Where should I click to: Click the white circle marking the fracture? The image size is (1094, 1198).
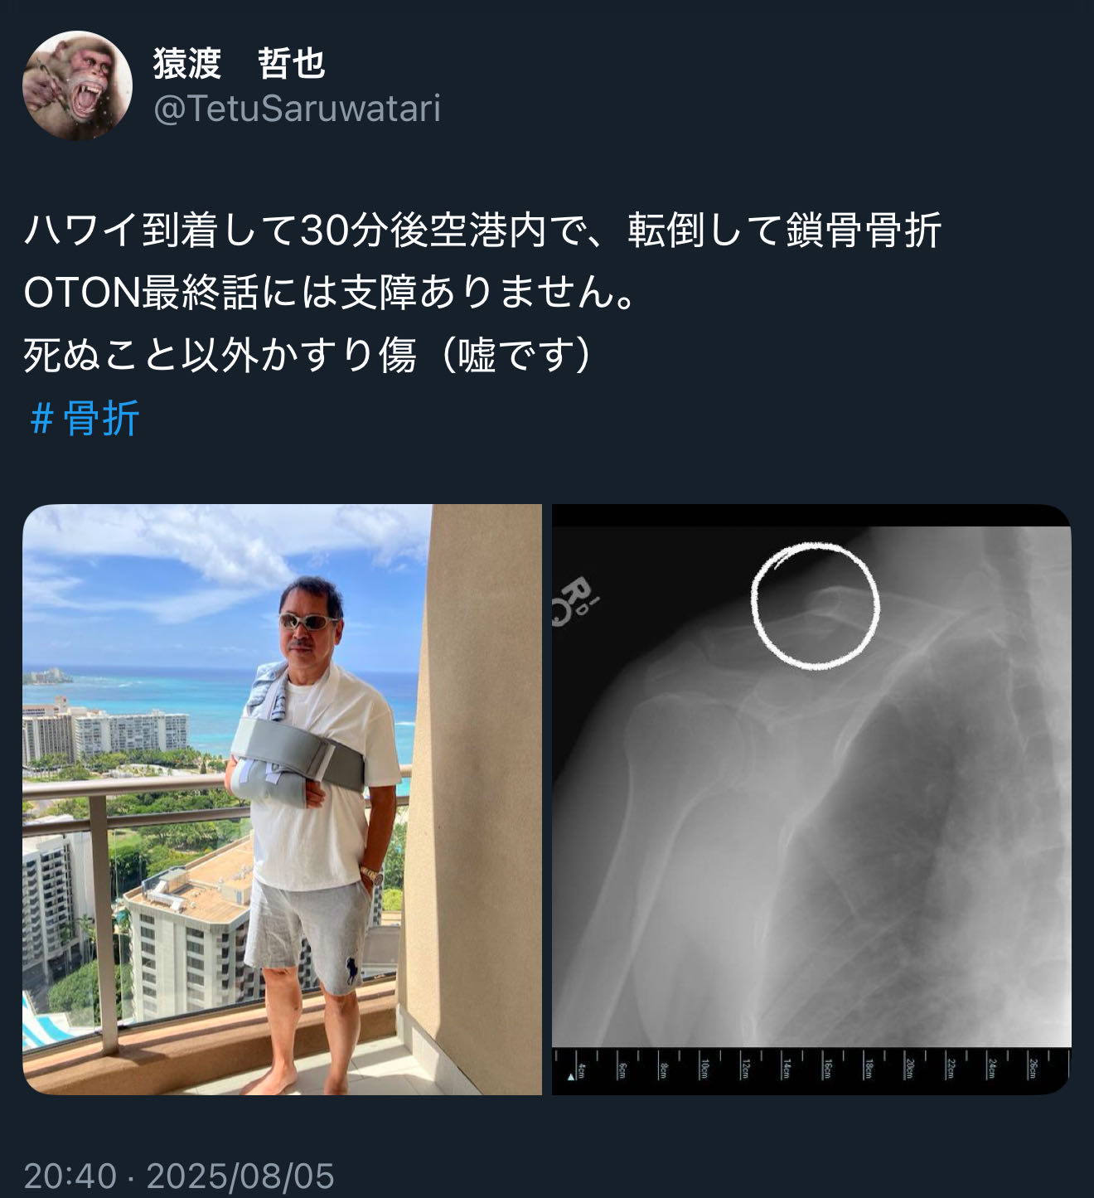click(x=815, y=605)
